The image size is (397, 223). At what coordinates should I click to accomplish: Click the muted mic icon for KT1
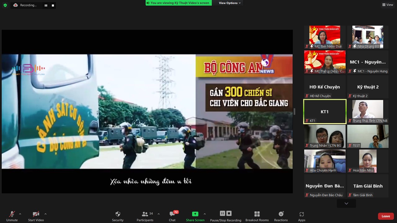click(307, 121)
